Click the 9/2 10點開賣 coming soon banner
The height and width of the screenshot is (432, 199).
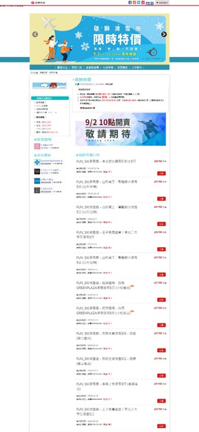[x=121, y=129]
